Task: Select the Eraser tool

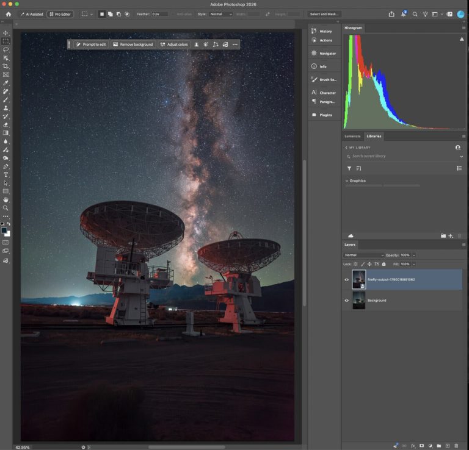Action: [5, 125]
